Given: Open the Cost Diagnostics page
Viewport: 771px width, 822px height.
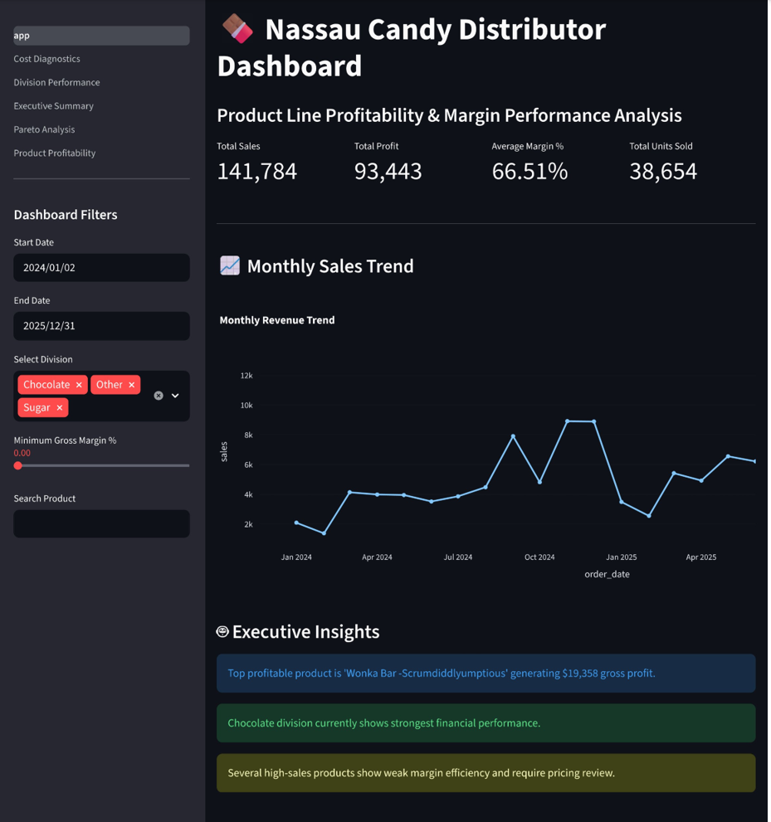Looking at the screenshot, I should pos(46,59).
